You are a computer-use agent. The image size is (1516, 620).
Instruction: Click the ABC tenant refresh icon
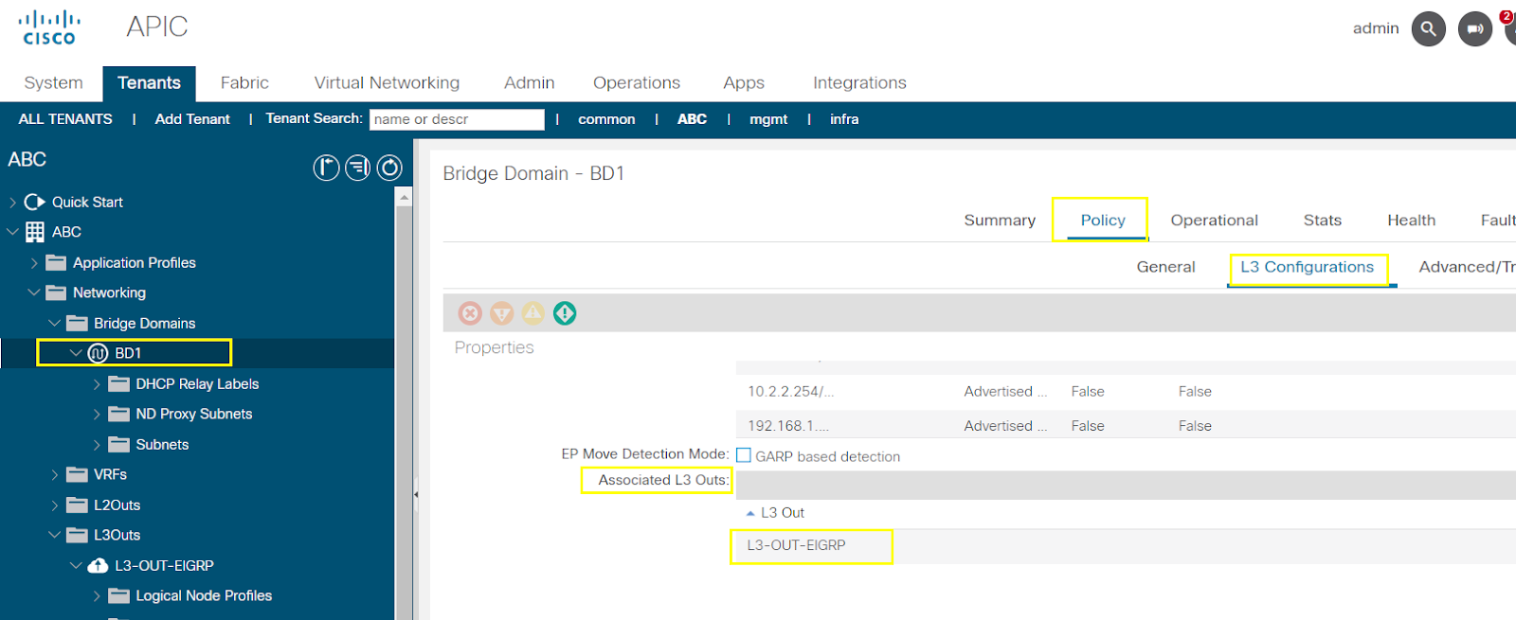(390, 168)
